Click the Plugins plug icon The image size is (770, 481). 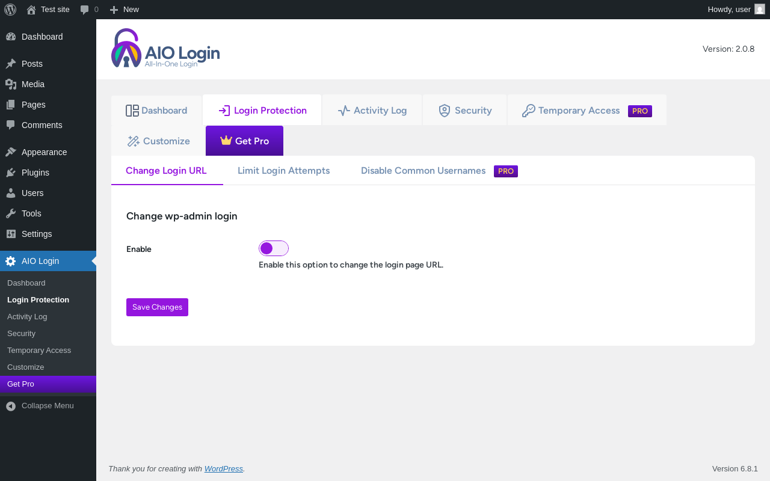(11, 173)
